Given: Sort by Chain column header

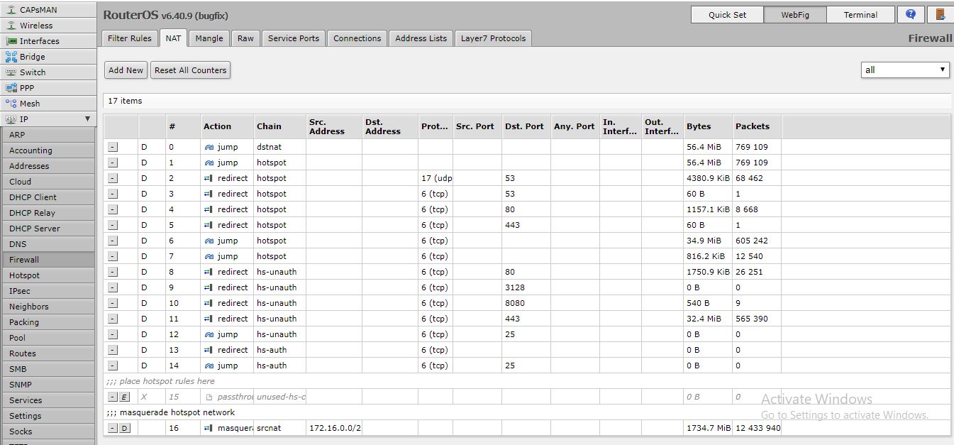Looking at the screenshot, I should coord(279,126).
